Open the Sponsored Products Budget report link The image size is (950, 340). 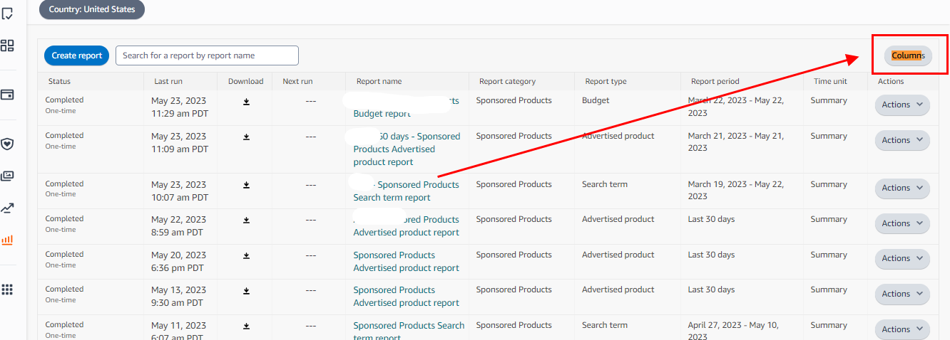[382, 114]
